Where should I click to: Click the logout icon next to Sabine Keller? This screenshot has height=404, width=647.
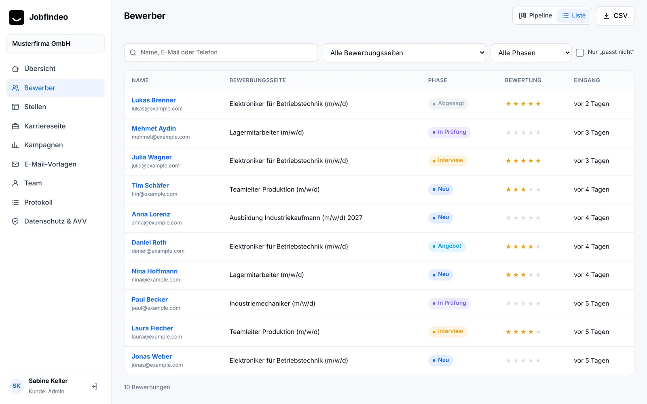[x=95, y=387]
